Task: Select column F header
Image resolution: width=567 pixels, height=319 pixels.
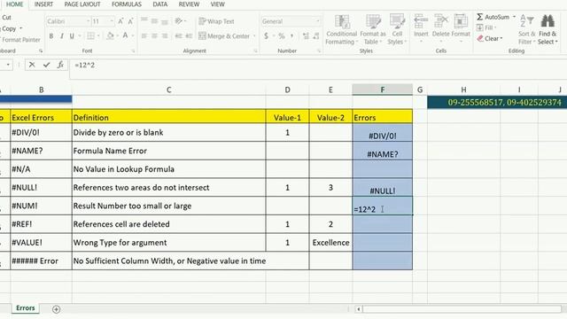Action: pyautogui.click(x=382, y=89)
